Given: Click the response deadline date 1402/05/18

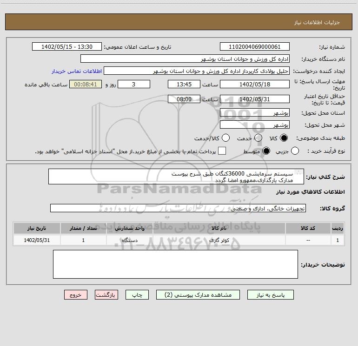Looking at the screenshot, I should (x=255, y=84).
